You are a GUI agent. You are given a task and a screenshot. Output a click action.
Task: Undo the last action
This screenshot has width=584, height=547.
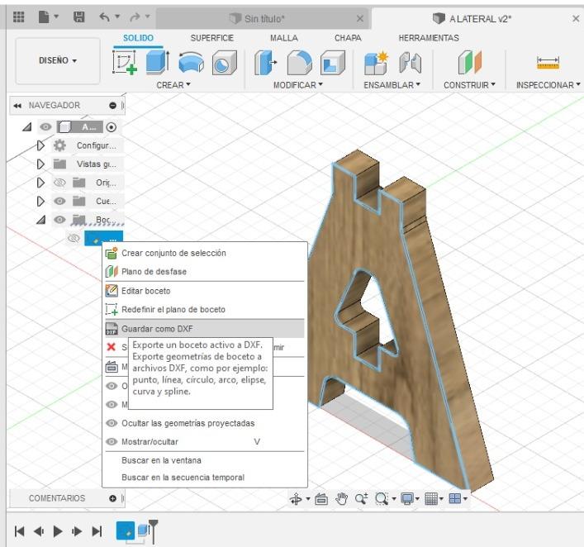click(x=105, y=17)
